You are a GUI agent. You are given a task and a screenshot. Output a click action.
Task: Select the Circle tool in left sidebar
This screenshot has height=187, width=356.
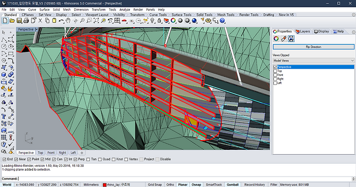pos(4,47)
